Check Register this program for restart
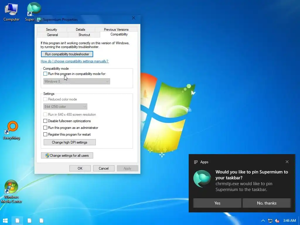 pyautogui.click(x=45, y=134)
